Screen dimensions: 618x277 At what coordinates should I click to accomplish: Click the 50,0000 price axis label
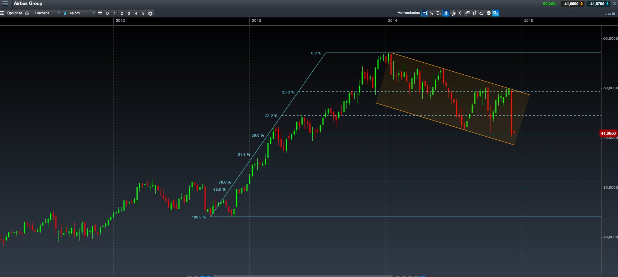[610, 88]
